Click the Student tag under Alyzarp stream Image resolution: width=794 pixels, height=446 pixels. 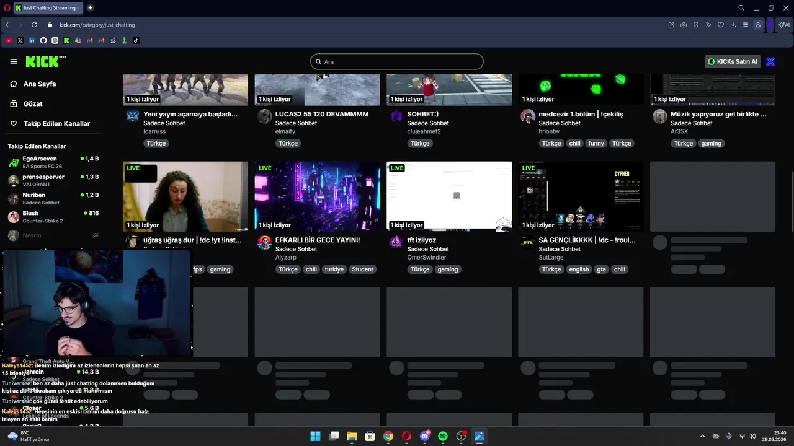(x=362, y=269)
